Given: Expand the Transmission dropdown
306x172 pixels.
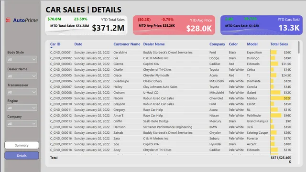Looking at the screenshot, I should pos(22,92).
